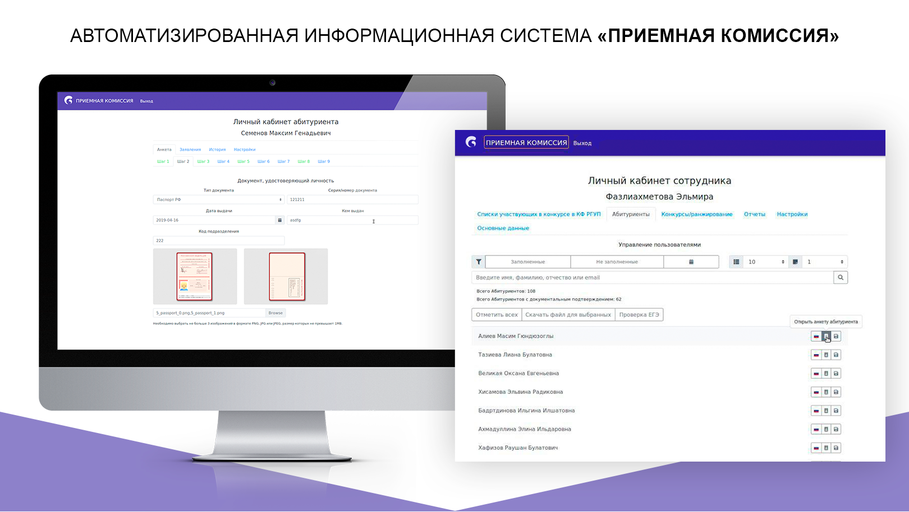Click the Кем выдан input field

coord(352,220)
